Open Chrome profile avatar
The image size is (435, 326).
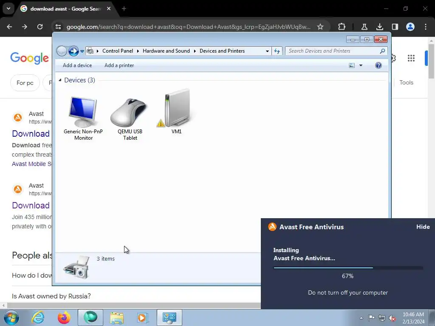(410, 27)
